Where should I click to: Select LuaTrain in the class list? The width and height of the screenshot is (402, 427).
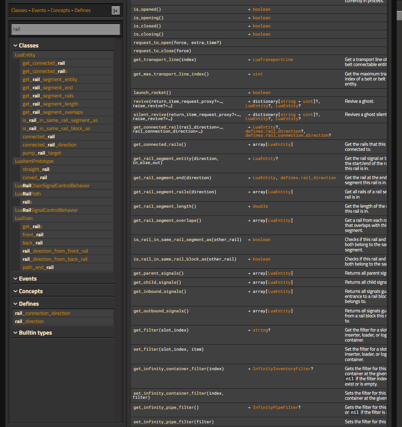tap(24, 218)
